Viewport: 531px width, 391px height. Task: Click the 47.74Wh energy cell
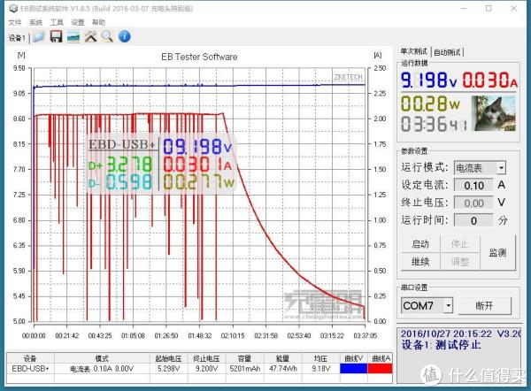click(x=283, y=368)
